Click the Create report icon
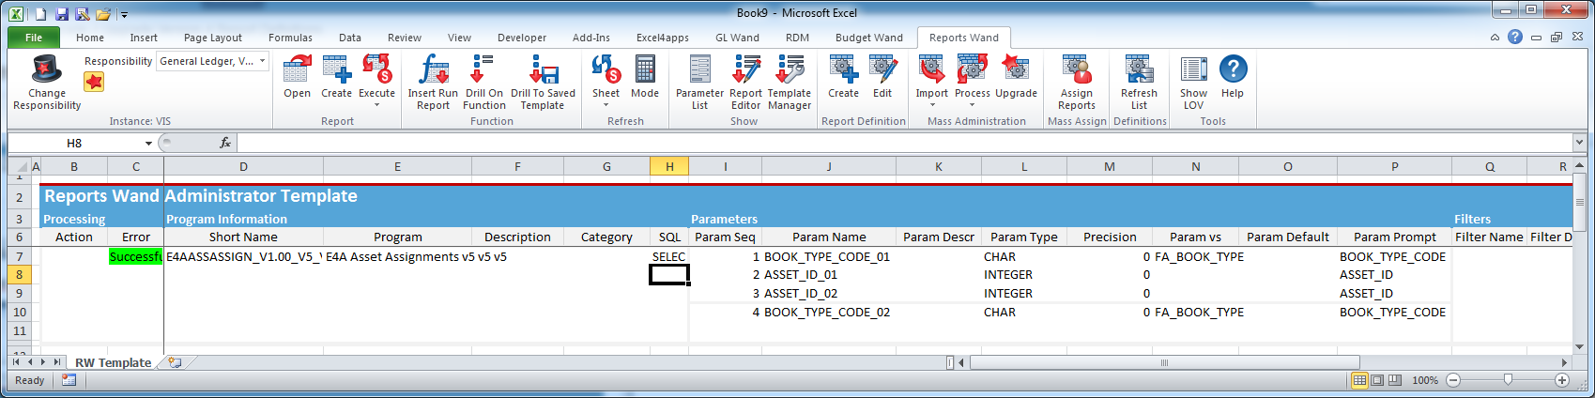The height and width of the screenshot is (398, 1595). (x=336, y=69)
